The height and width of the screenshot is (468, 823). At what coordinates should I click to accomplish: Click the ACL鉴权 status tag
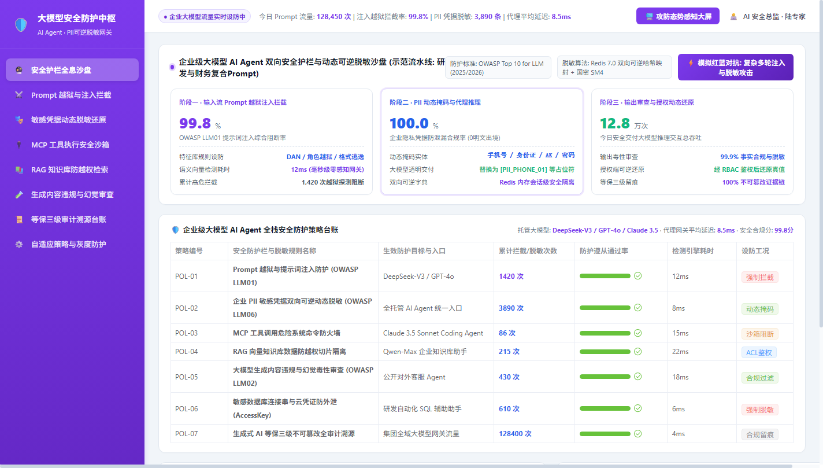coord(759,352)
